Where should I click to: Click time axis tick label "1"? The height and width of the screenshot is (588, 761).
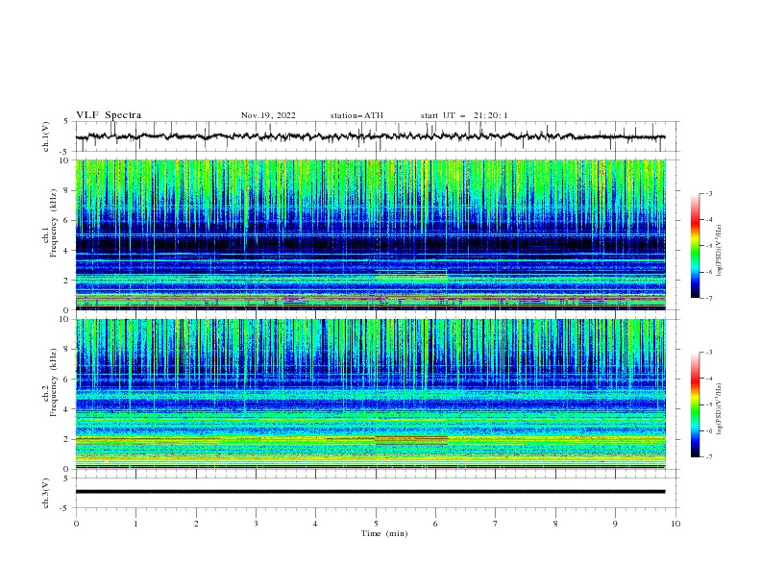tap(135, 524)
